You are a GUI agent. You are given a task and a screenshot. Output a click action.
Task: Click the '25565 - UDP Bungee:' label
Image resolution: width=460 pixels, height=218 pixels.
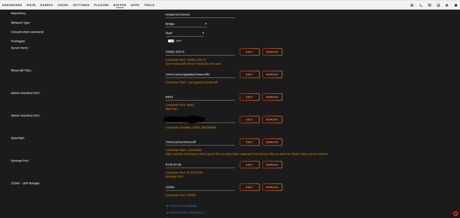25,183
